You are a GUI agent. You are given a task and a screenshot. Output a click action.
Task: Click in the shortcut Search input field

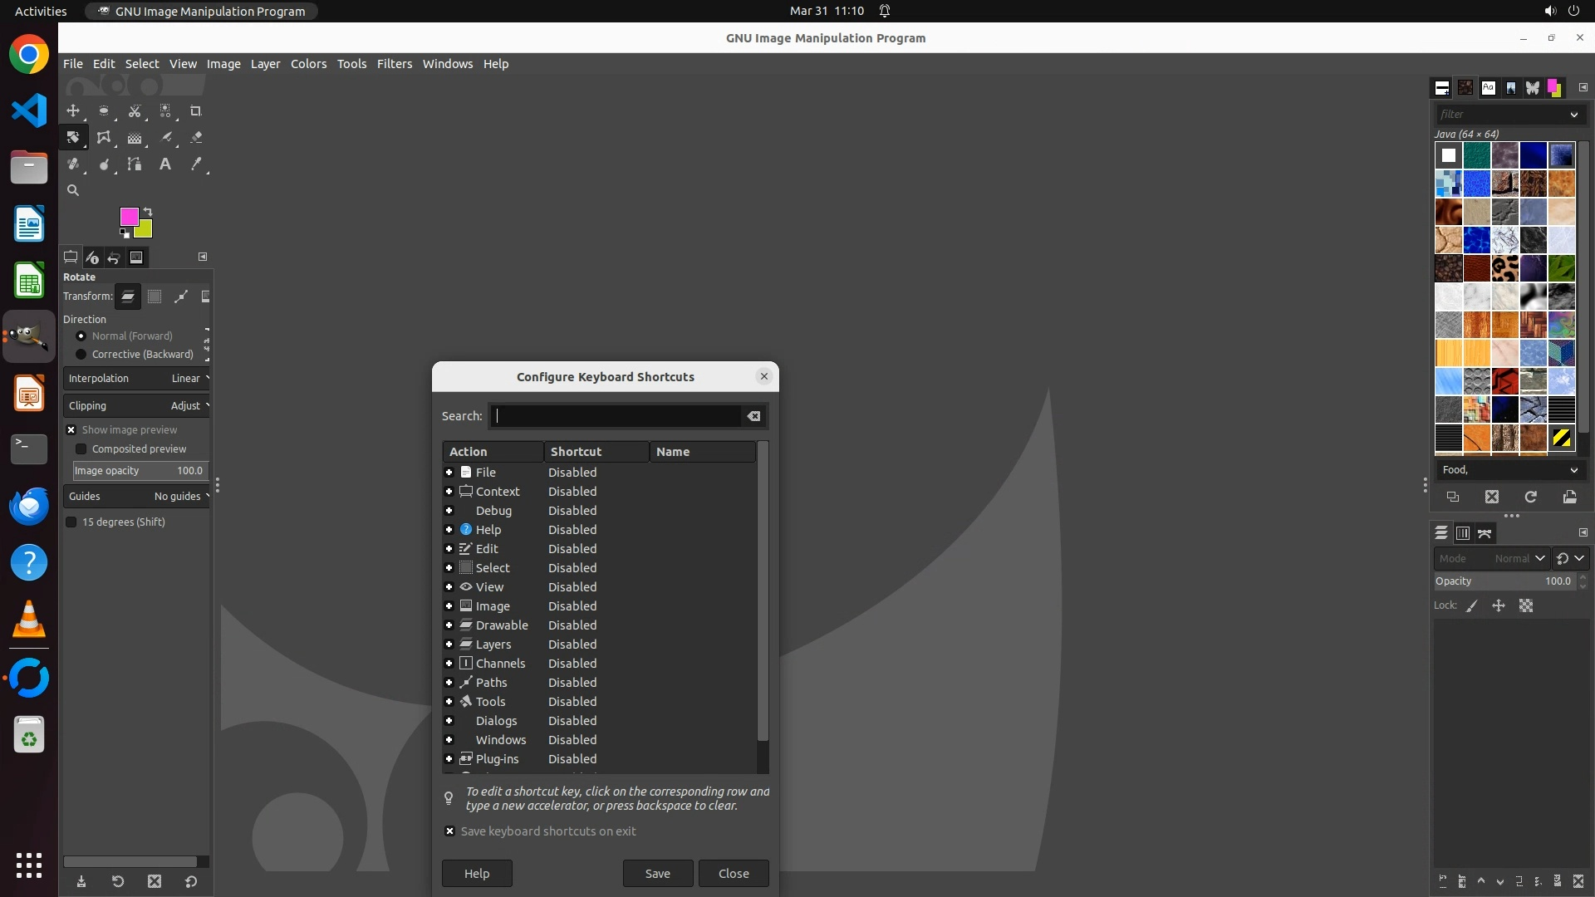point(615,416)
